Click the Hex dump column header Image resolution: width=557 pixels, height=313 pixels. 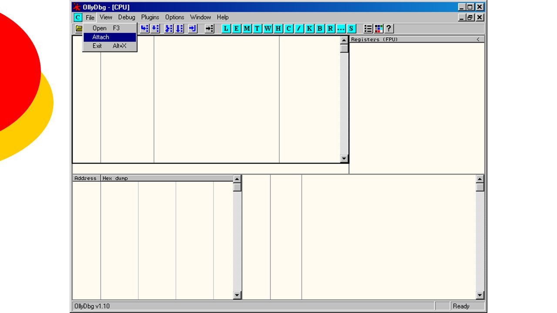click(x=167, y=178)
